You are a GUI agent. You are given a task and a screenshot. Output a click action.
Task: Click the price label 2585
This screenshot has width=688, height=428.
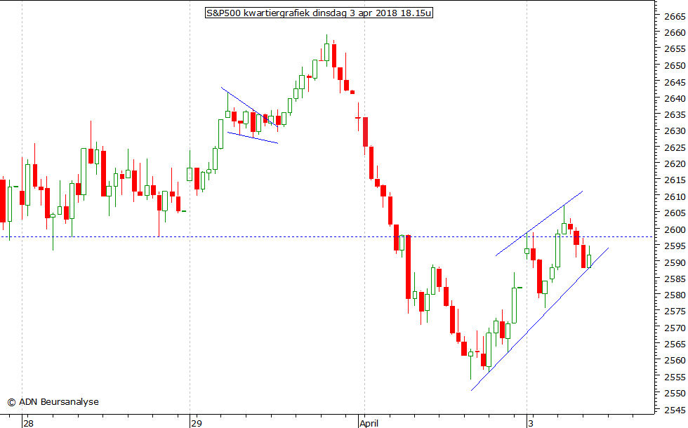pyautogui.click(x=675, y=279)
